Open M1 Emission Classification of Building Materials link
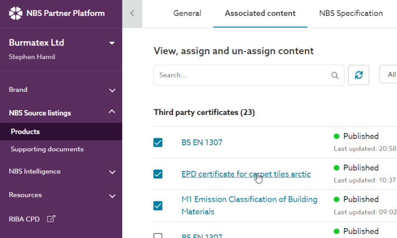This screenshot has width=397, height=238. (x=249, y=205)
